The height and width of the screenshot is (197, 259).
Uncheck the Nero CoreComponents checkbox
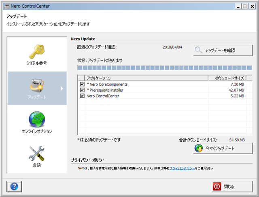(x=82, y=84)
